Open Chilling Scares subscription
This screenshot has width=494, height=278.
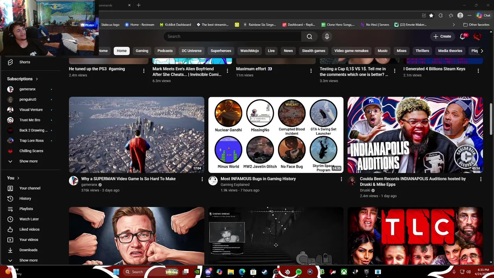point(31,151)
